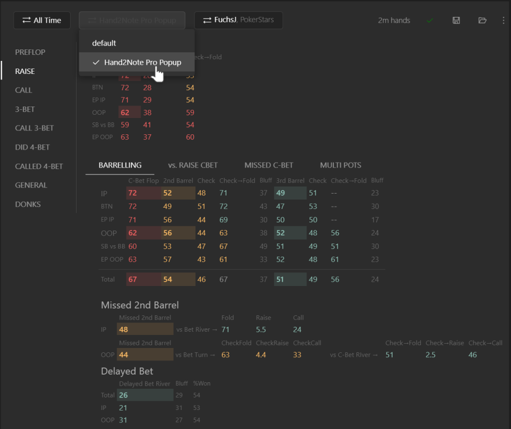Select the default popup option
The width and height of the screenshot is (511, 429).
point(104,43)
